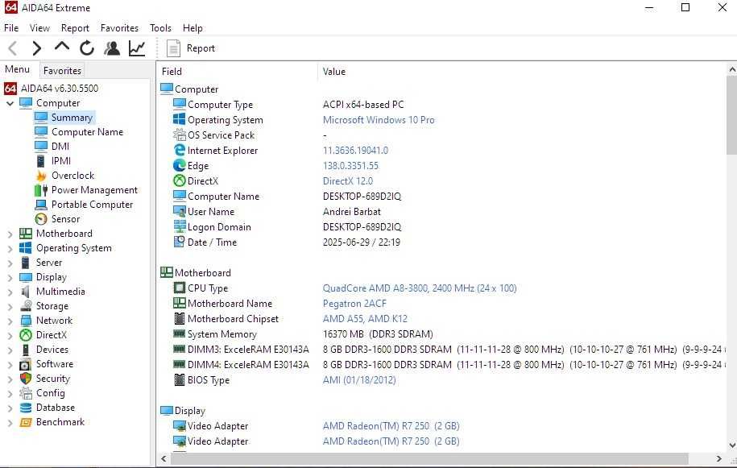
Task: Expand the Display tree node
Action: click(x=10, y=278)
